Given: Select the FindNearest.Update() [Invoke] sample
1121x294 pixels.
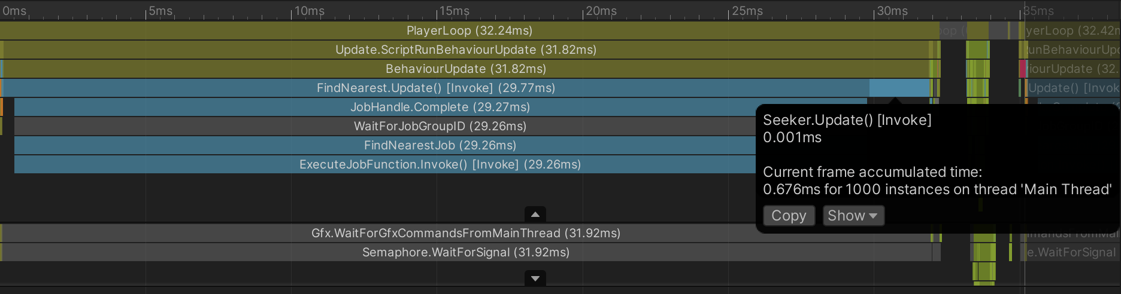Looking at the screenshot, I should point(435,88).
